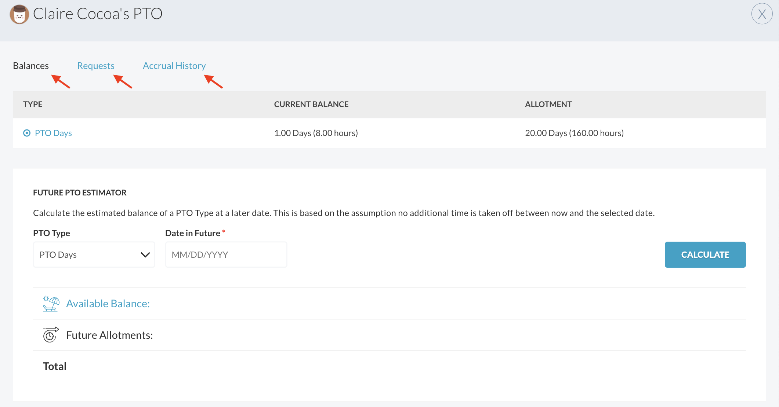Image resolution: width=779 pixels, height=407 pixels.
Task: Click the Current Balance column header
Action: click(311, 104)
